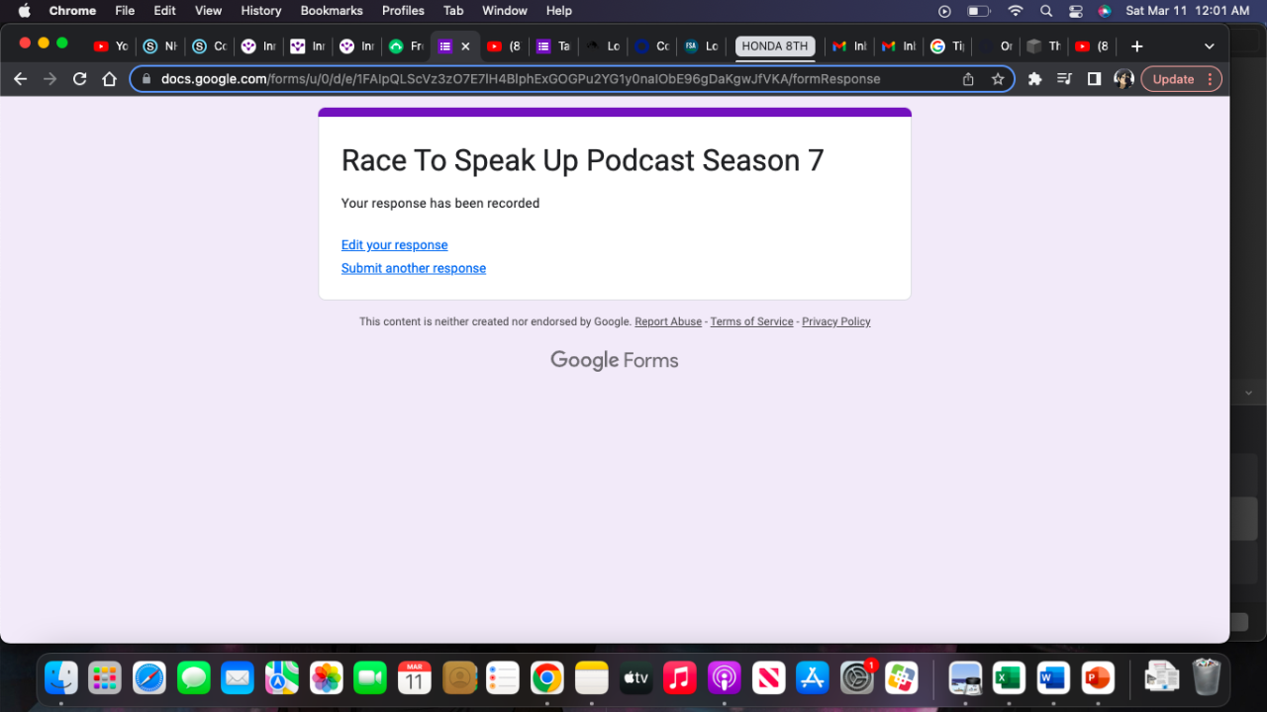
Task: Open Launchpad from the Dock
Action: tap(105, 677)
